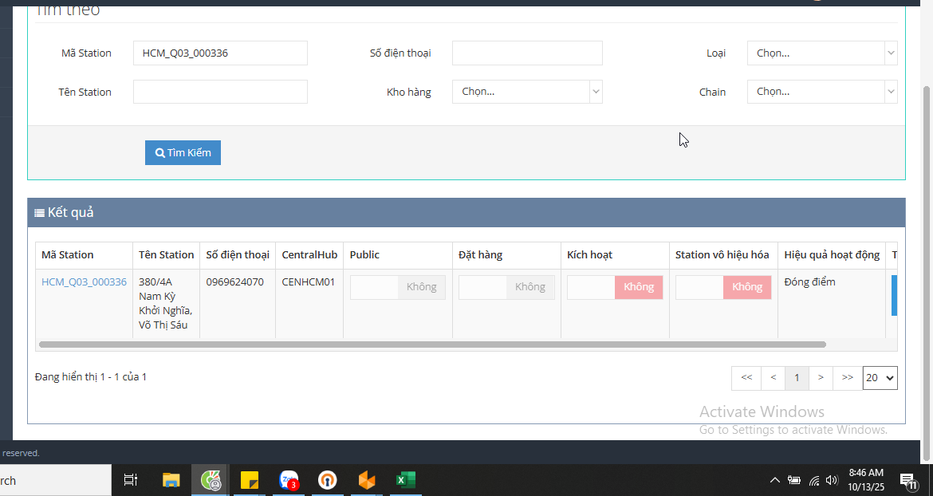Open the Chain dropdown
This screenshot has height=496, width=933.
822,92
